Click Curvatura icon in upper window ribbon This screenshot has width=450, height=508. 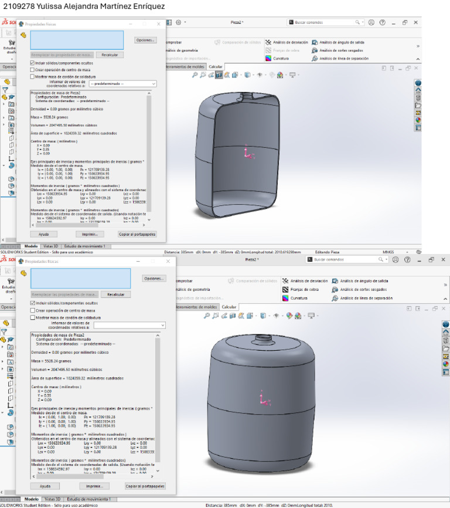click(x=268, y=59)
